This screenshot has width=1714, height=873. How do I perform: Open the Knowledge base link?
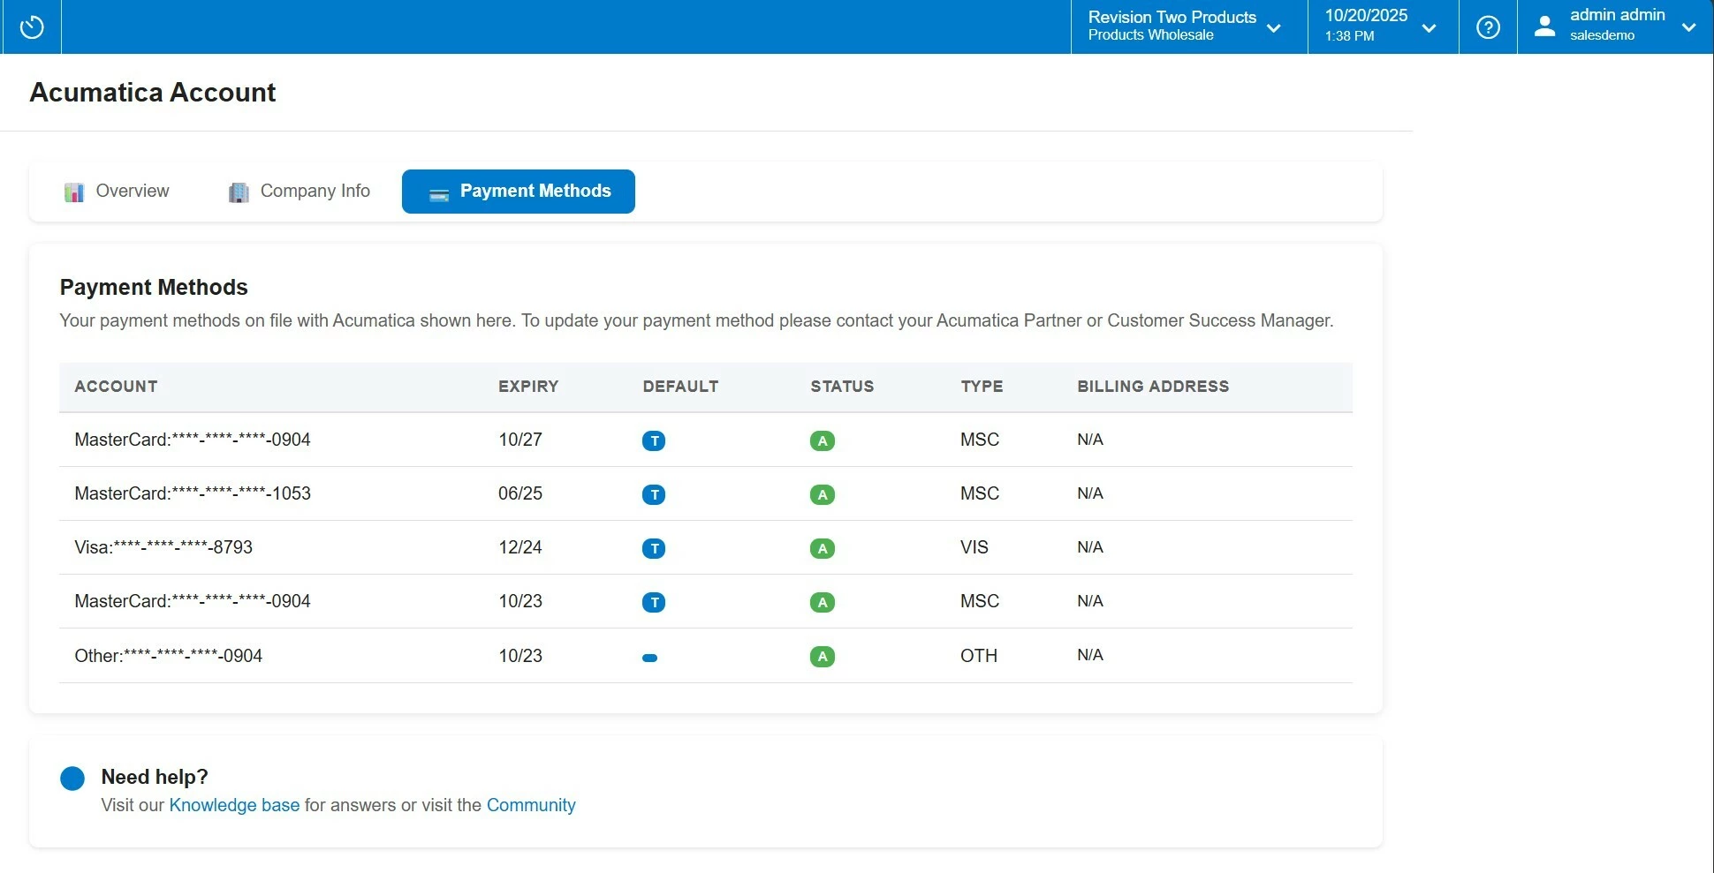(234, 805)
